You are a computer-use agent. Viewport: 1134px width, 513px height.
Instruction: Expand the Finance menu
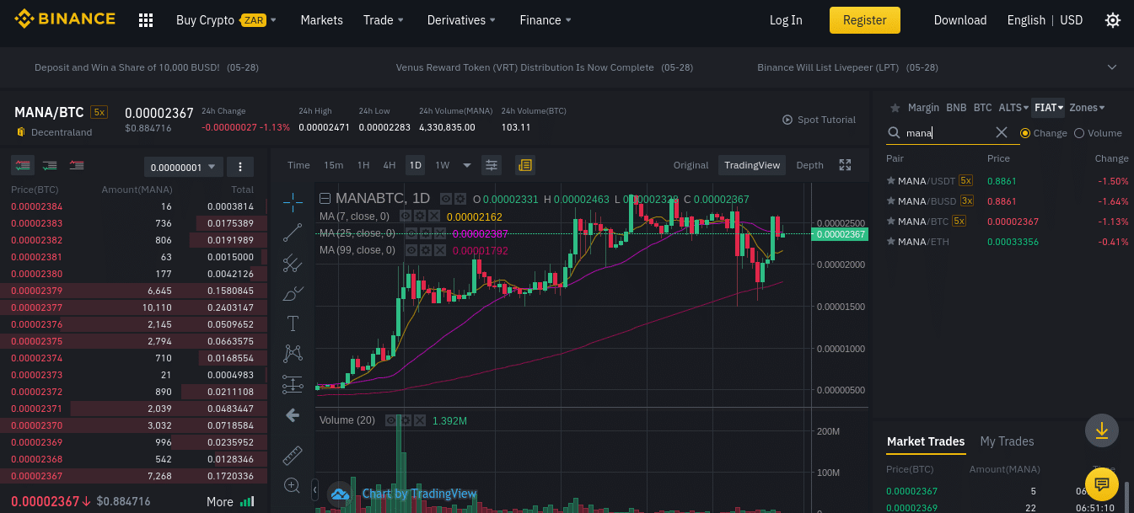(546, 20)
